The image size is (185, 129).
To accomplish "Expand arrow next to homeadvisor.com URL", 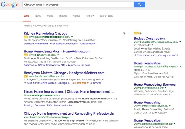I will click(x=58, y=55).
